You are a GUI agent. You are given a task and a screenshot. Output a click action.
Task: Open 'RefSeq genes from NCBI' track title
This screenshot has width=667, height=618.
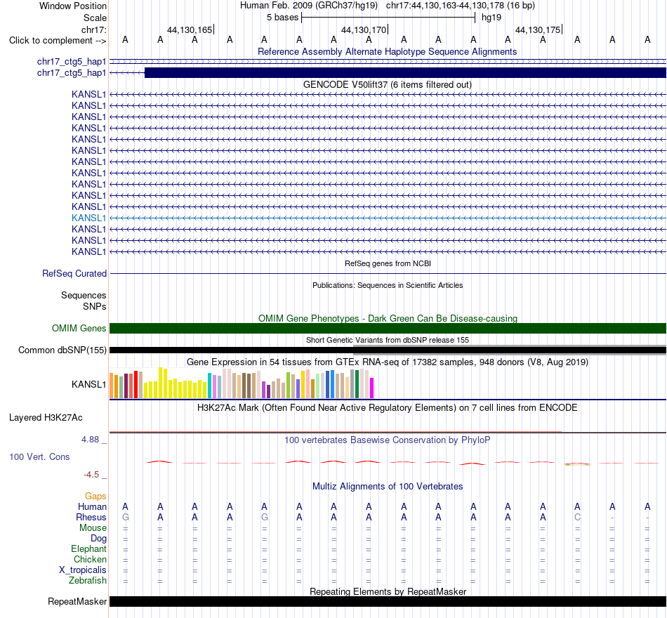coord(388,263)
